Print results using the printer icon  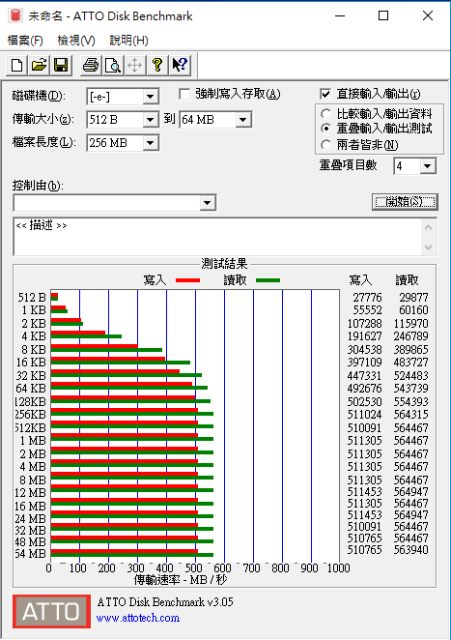pos(91,66)
